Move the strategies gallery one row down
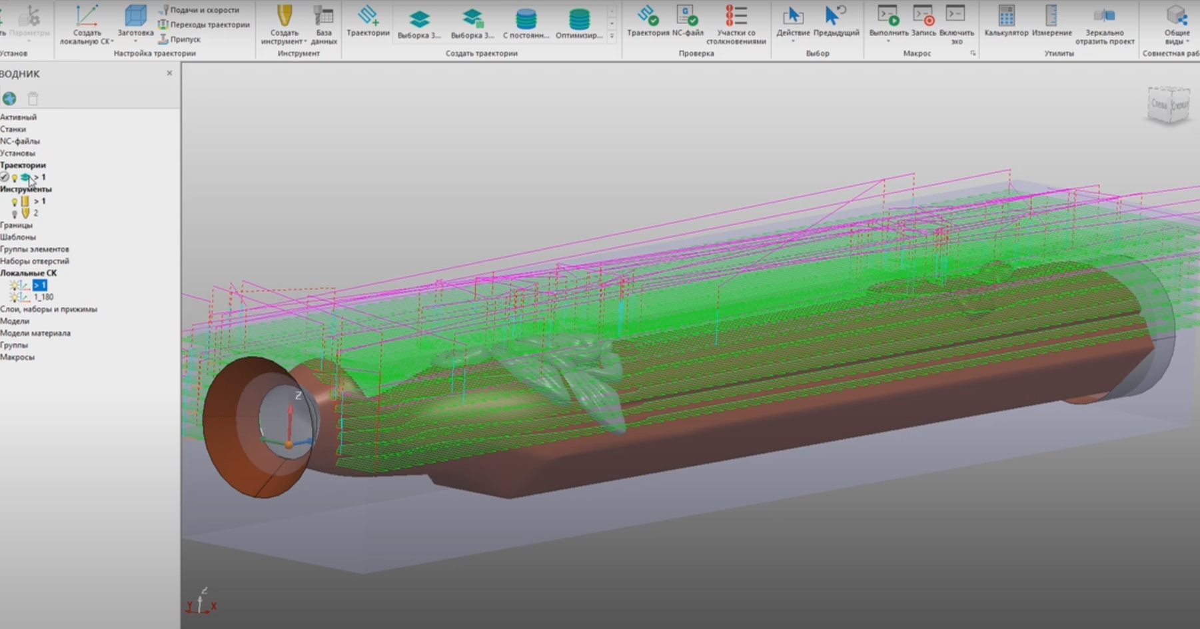Image resolution: width=1200 pixels, height=629 pixels. (612, 23)
